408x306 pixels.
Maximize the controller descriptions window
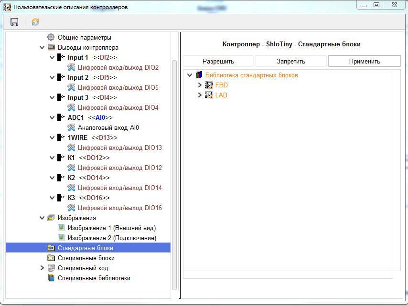(376, 5)
